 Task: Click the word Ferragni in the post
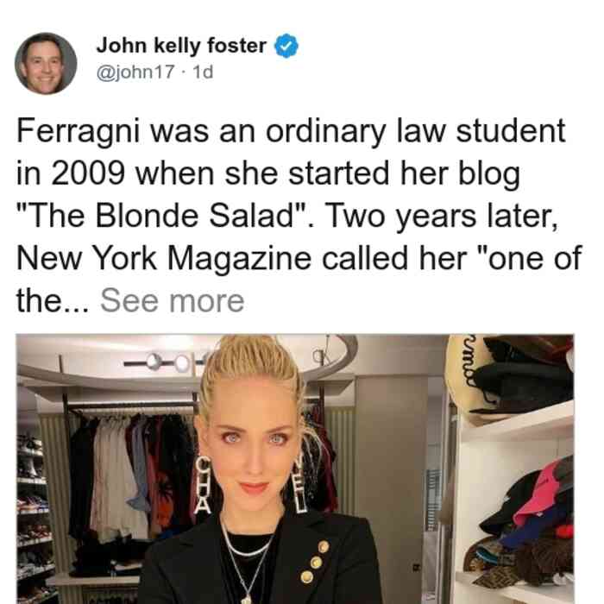point(78,132)
